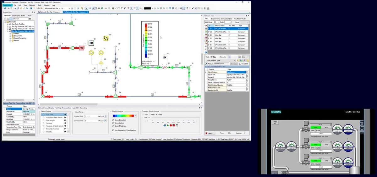Click the Time slider track in the Transient Result Options
The height and width of the screenshot is (177, 377).
pos(171,120)
